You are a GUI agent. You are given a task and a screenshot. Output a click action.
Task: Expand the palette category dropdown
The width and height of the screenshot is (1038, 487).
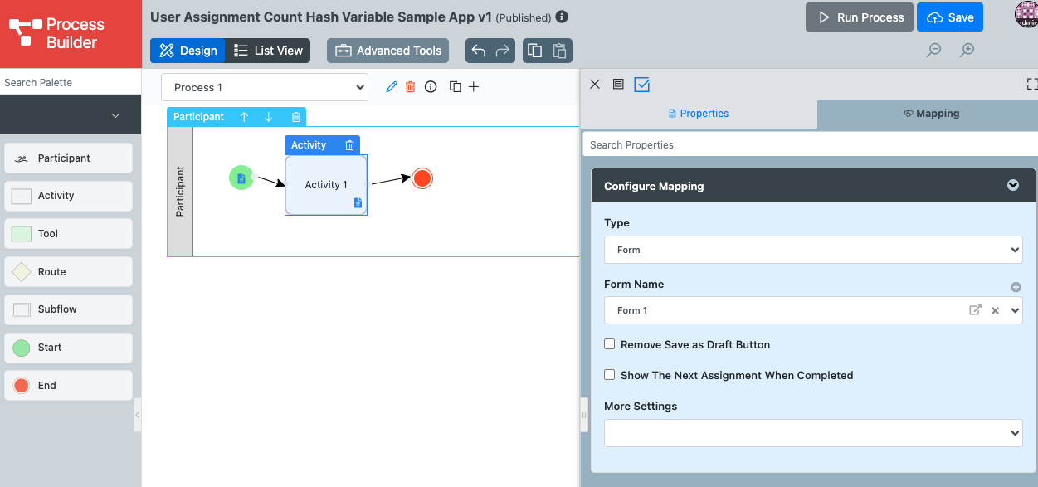pos(115,116)
